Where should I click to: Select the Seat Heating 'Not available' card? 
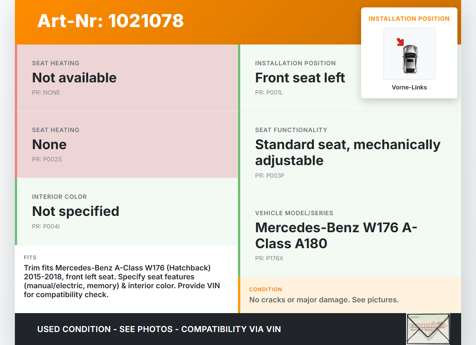[x=126, y=78]
